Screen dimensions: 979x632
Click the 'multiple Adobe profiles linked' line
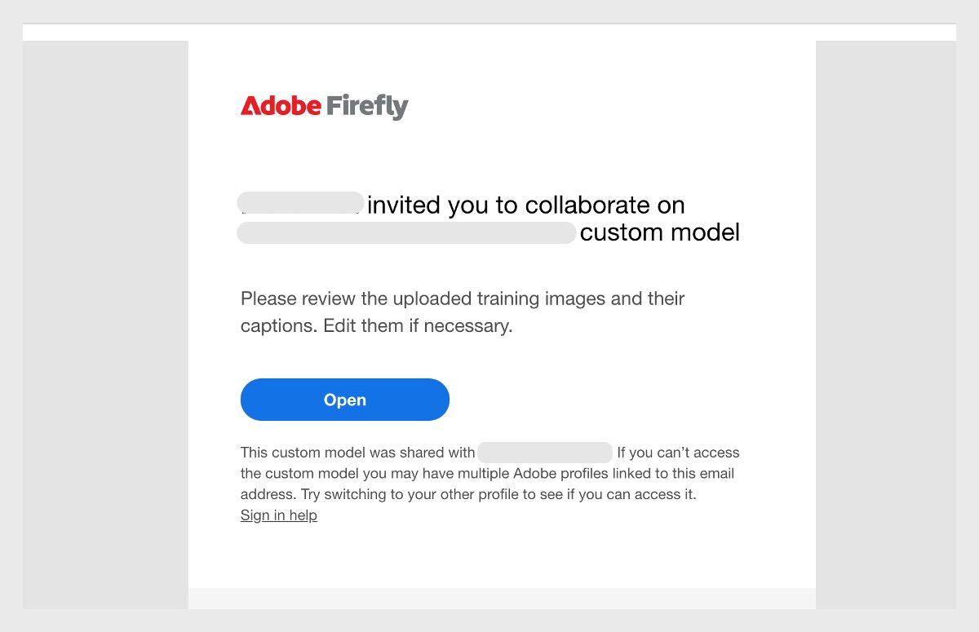[x=487, y=474]
